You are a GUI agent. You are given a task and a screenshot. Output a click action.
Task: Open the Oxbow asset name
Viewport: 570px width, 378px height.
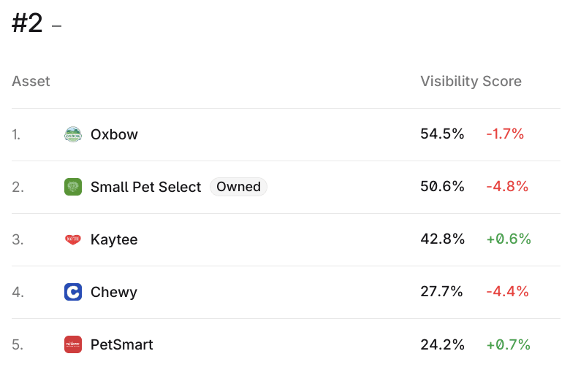114,134
